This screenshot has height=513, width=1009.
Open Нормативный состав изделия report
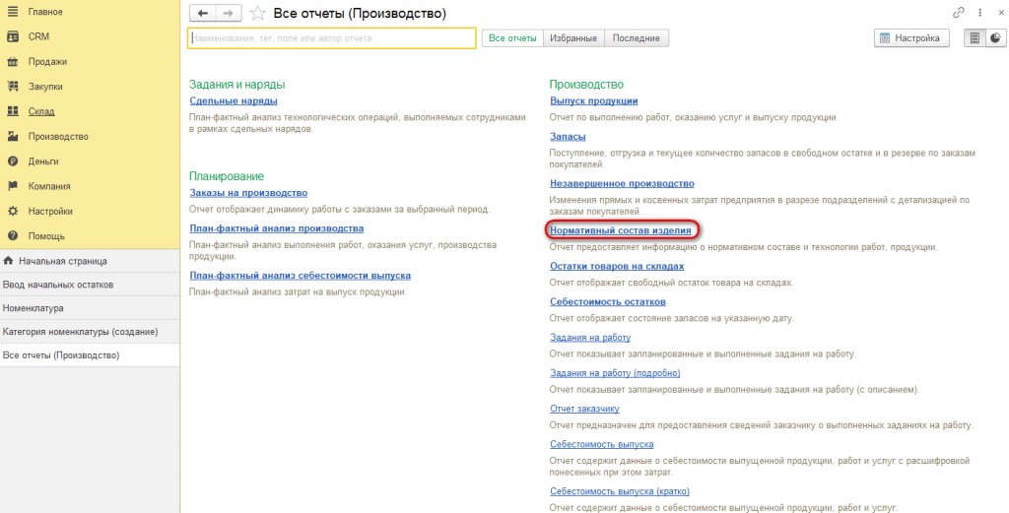[621, 229]
